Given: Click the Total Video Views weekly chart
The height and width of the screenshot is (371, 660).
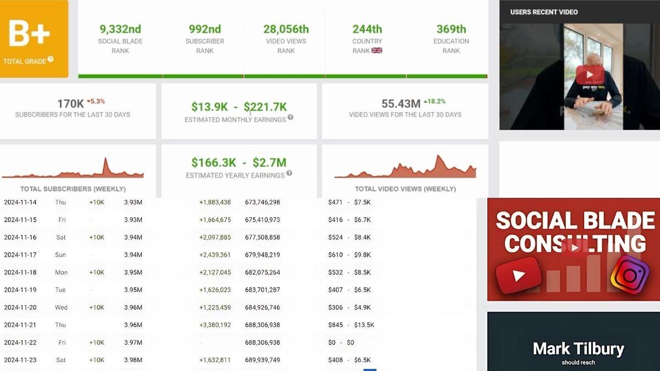Looking at the screenshot, I should [x=406, y=168].
